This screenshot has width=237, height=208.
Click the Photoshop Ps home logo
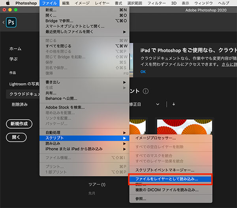pyautogui.click(x=11, y=23)
